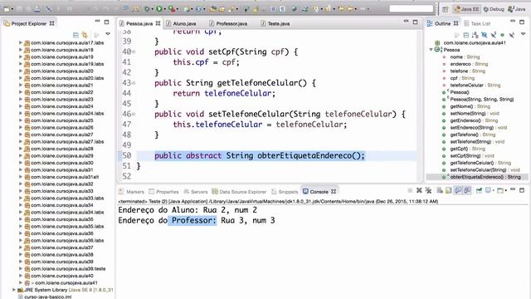Toggle Show Console on Standard Out change

click(x=458, y=190)
